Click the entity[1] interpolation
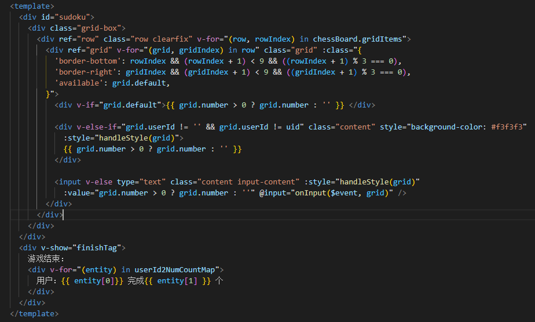The image size is (535, 322). (x=177, y=281)
